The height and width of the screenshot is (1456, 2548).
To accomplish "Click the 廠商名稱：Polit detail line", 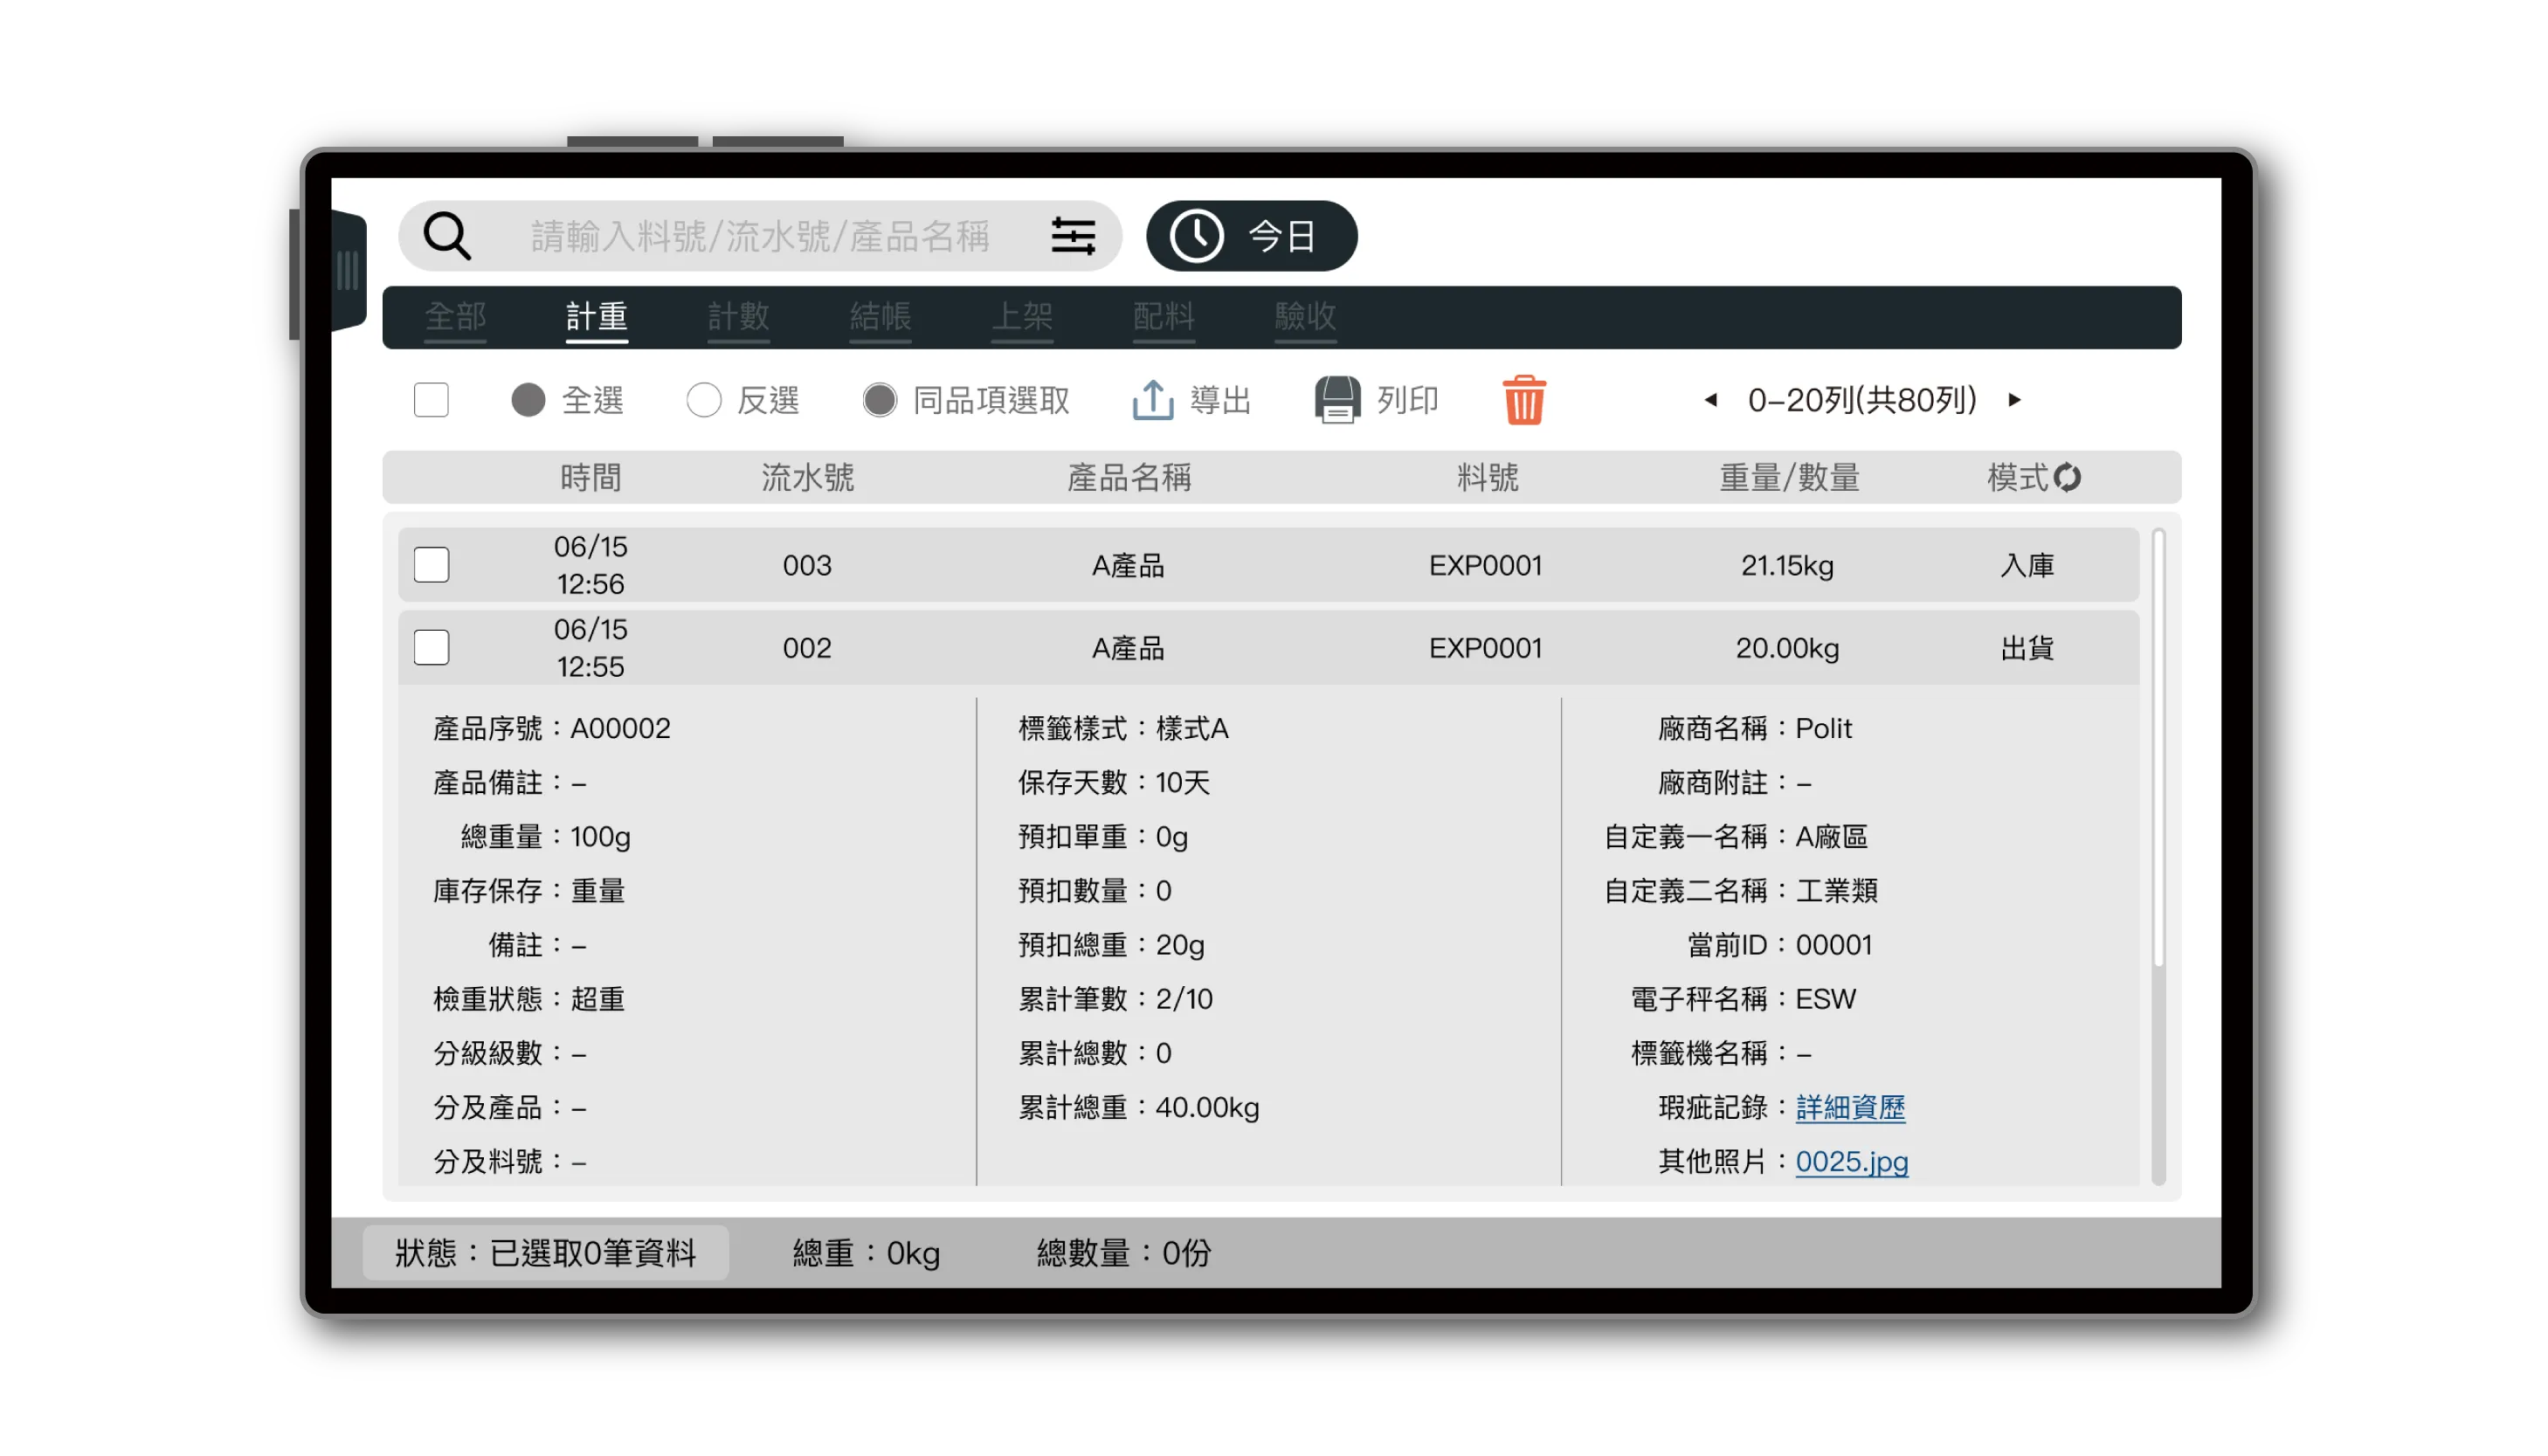I will pyautogui.click(x=1756, y=729).
